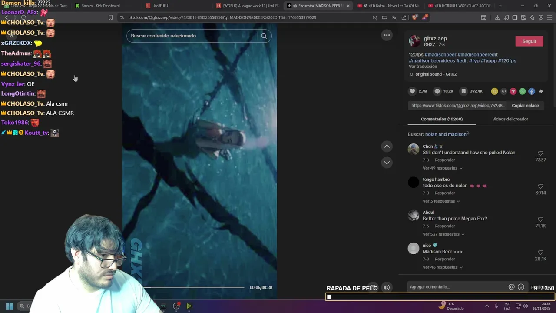
Task: Like tengo hambre's comment
Action: (x=540, y=186)
